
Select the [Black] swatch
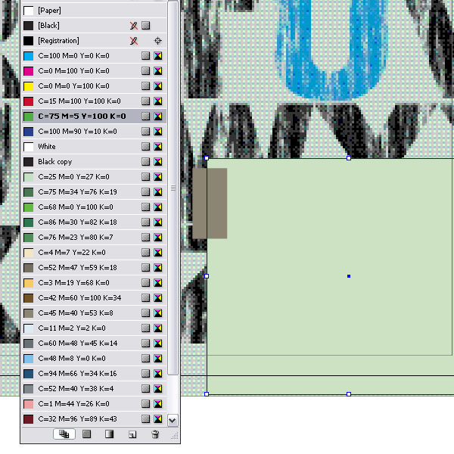click(94, 26)
